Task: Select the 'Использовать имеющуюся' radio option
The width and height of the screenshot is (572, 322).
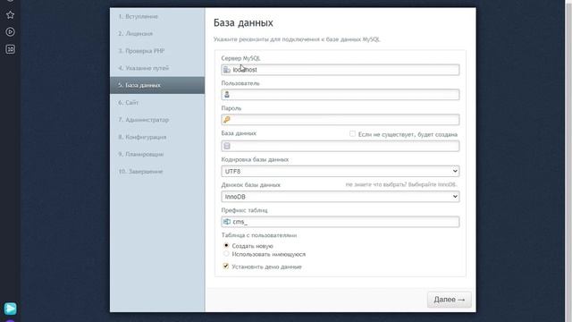Action: coord(226,253)
